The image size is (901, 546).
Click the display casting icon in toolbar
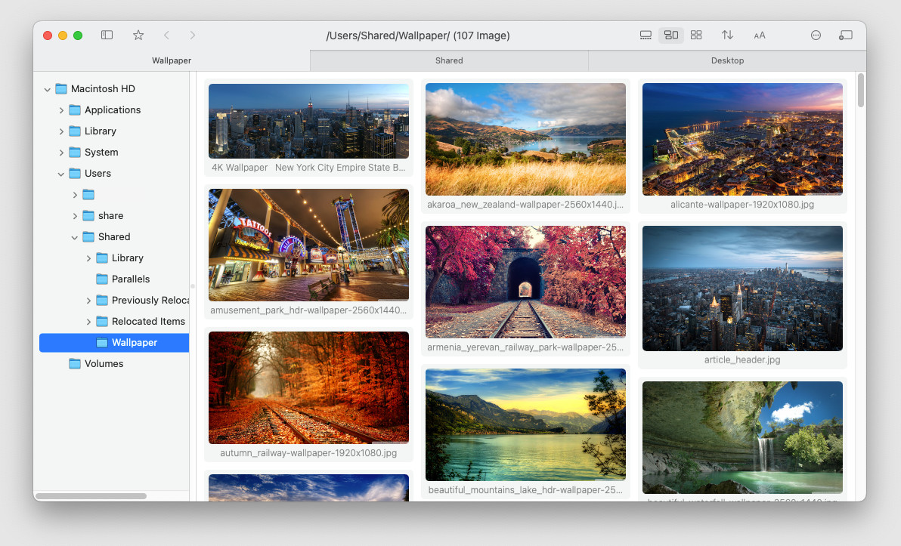(845, 35)
